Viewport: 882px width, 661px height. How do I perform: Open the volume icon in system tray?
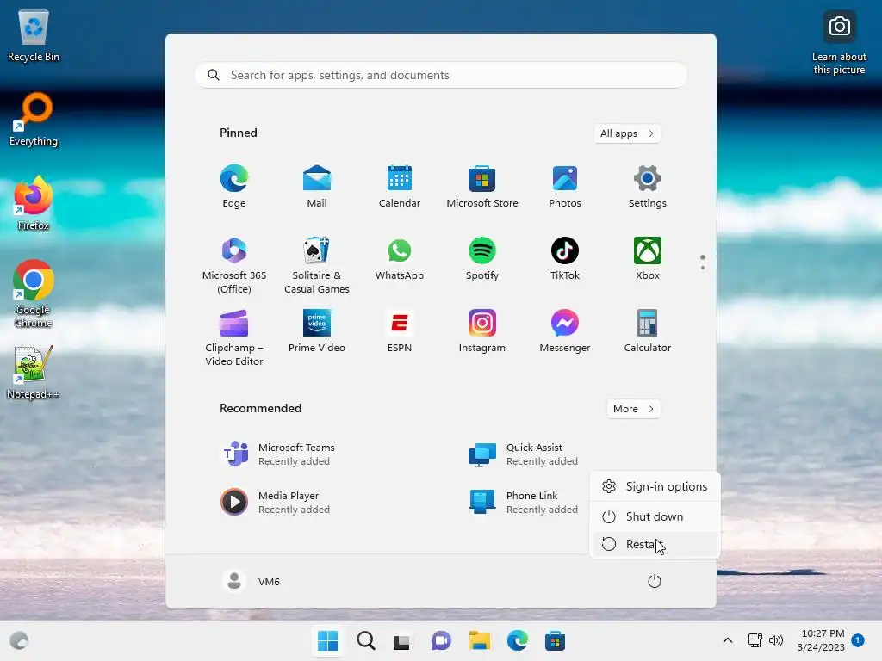pos(776,640)
